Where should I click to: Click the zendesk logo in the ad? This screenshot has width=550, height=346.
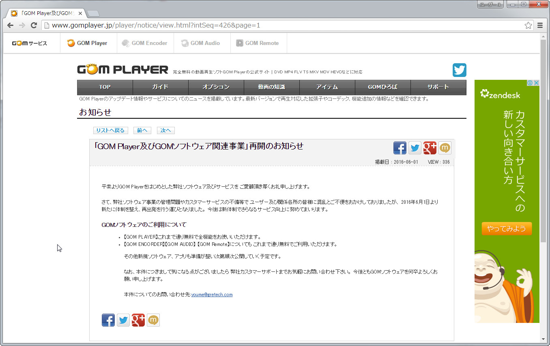(500, 94)
